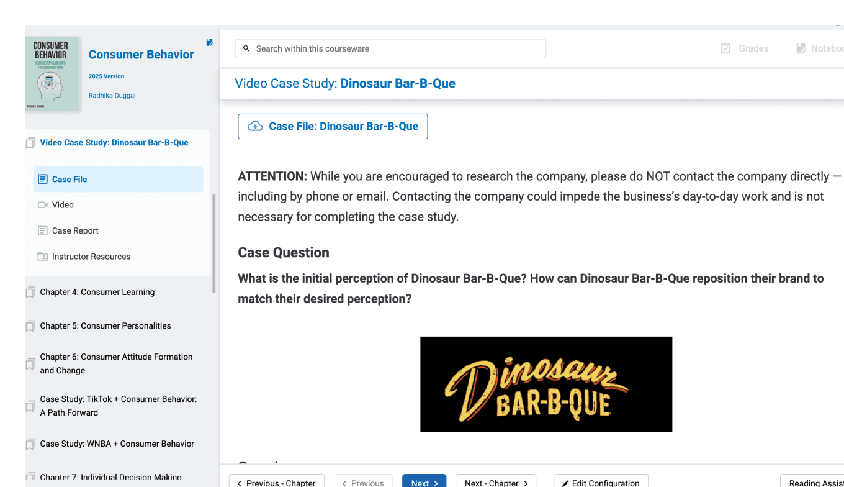844x487 pixels.
Task: Download Case File: Dinosaur Bar-B-Que
Action: pos(333,126)
